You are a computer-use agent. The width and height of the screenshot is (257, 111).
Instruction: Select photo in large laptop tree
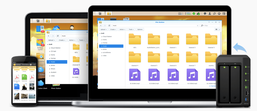(105, 49)
